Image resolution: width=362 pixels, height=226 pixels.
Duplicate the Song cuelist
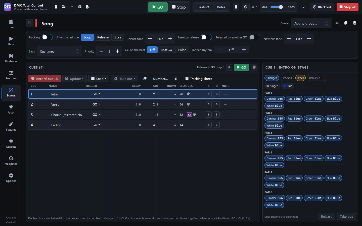click(346, 23)
